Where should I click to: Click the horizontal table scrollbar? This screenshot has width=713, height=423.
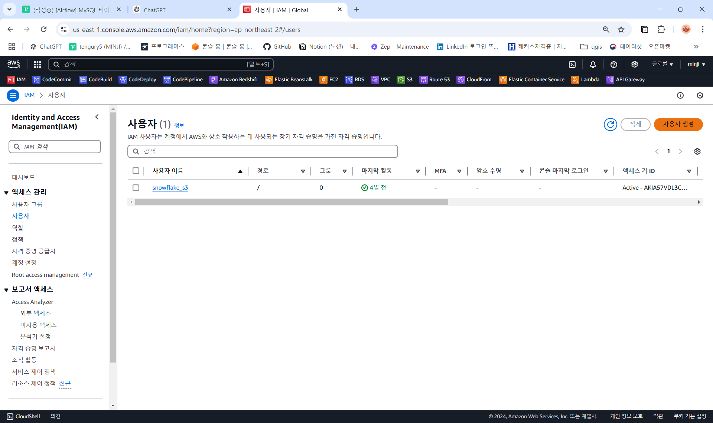[x=292, y=202]
